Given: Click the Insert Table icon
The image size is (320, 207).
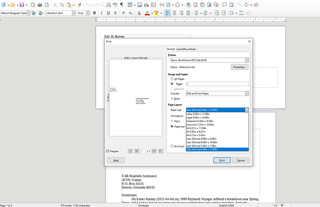Looking at the screenshot, I should 130,5.
